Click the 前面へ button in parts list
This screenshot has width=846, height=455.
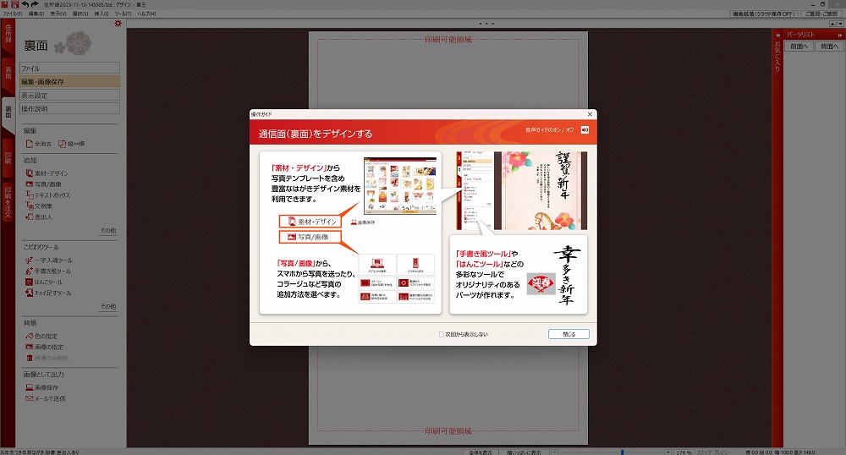799,47
